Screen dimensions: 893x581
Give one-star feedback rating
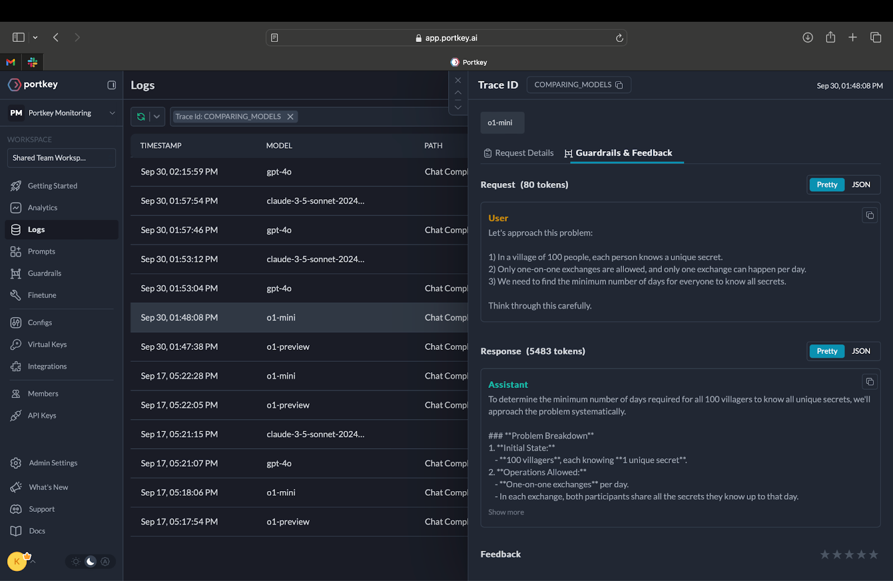pyautogui.click(x=825, y=554)
